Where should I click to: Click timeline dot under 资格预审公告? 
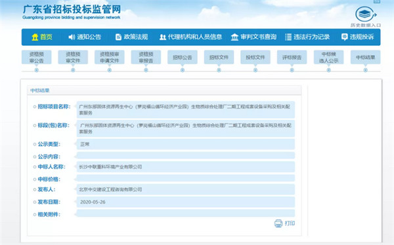coord(36,70)
